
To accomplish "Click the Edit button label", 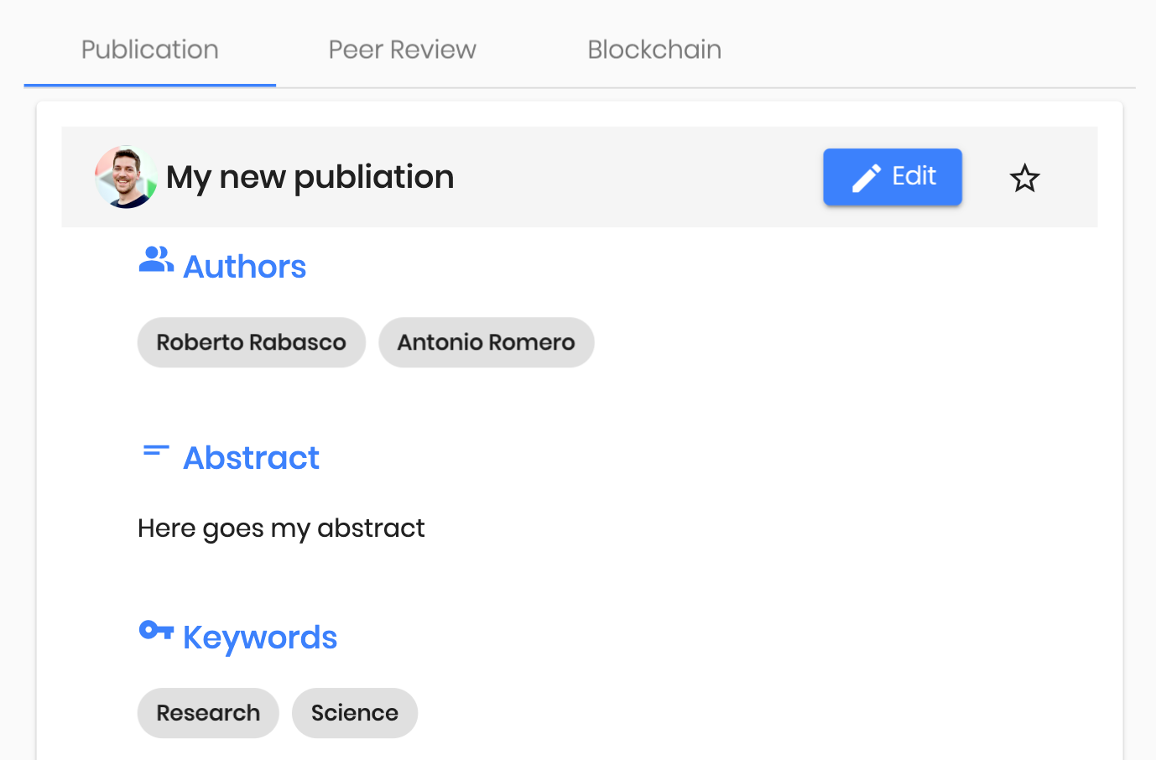I will point(914,176).
